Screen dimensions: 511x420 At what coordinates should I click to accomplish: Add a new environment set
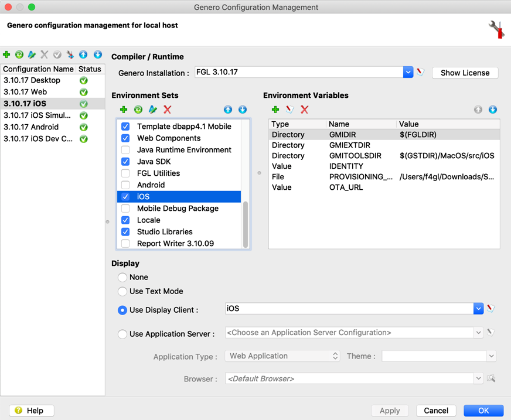[x=124, y=110]
